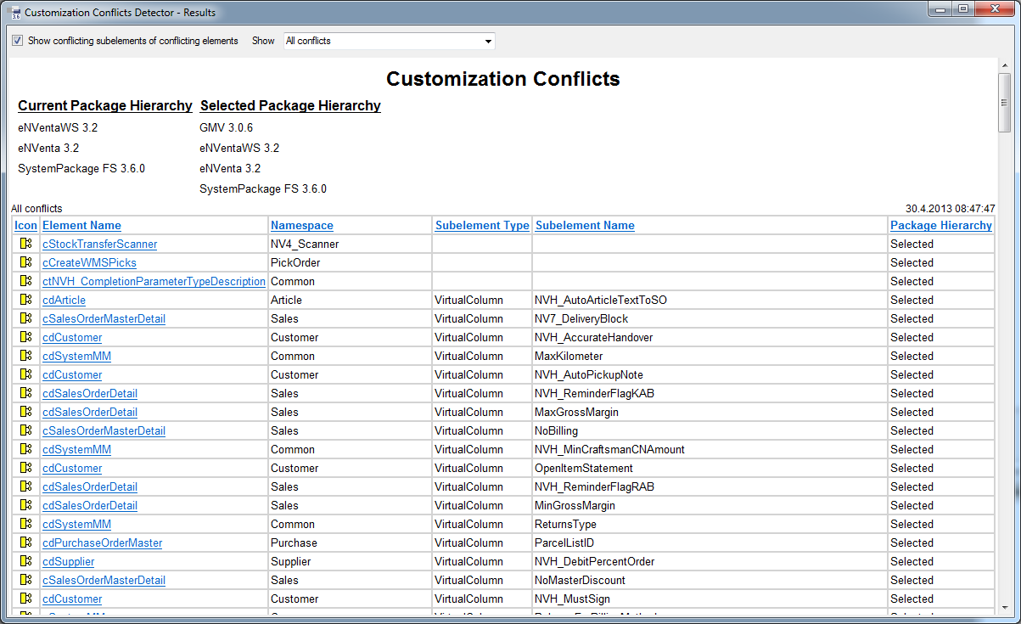Open the cdPurchaseOrderMaster link
Screen dimensions: 1021x624
tap(102, 542)
